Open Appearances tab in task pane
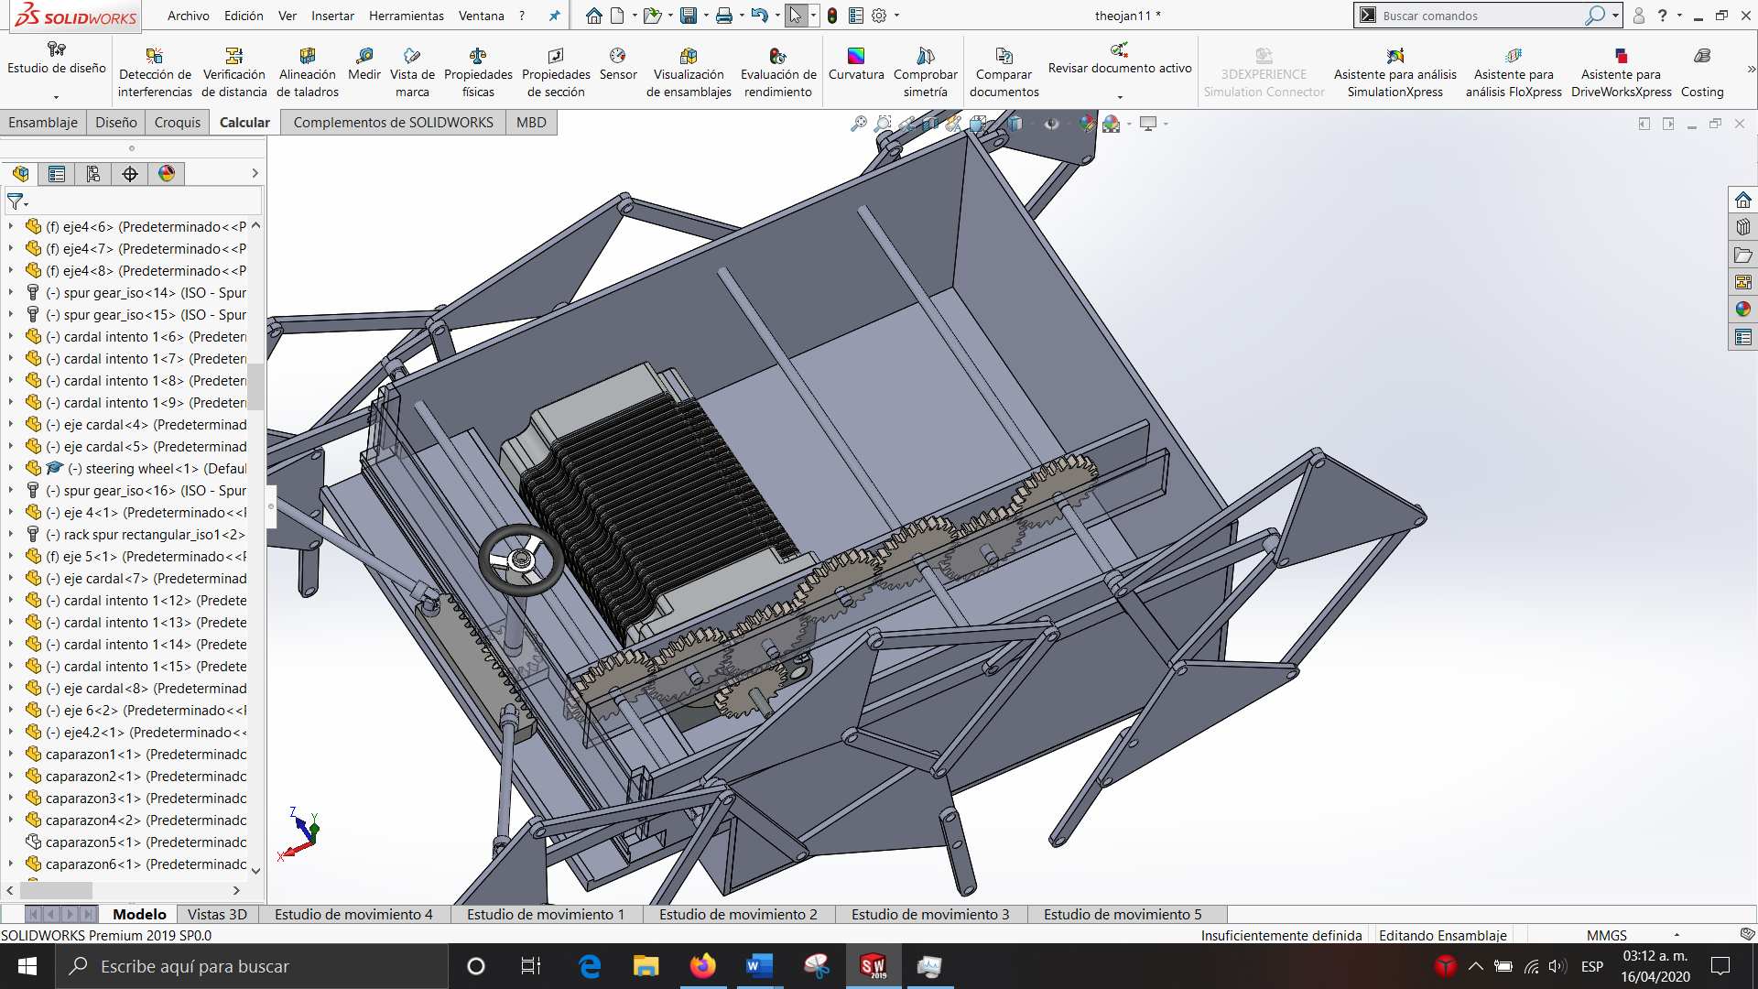This screenshot has height=989, width=1758. click(x=1742, y=310)
